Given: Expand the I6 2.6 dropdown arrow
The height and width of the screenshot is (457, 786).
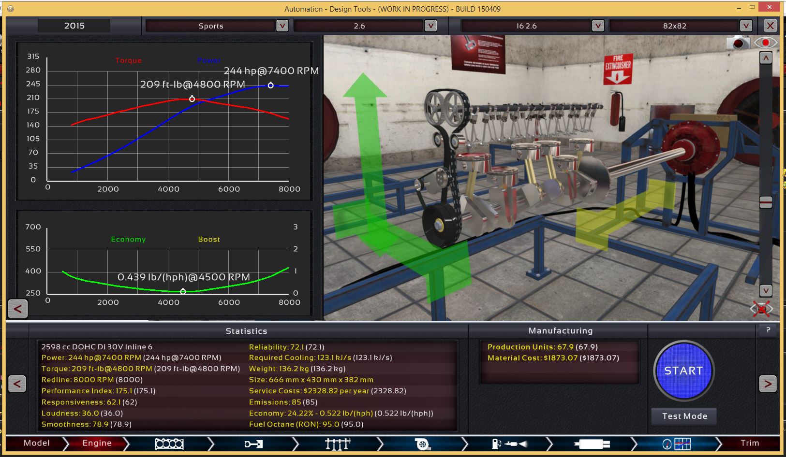Looking at the screenshot, I should [598, 26].
